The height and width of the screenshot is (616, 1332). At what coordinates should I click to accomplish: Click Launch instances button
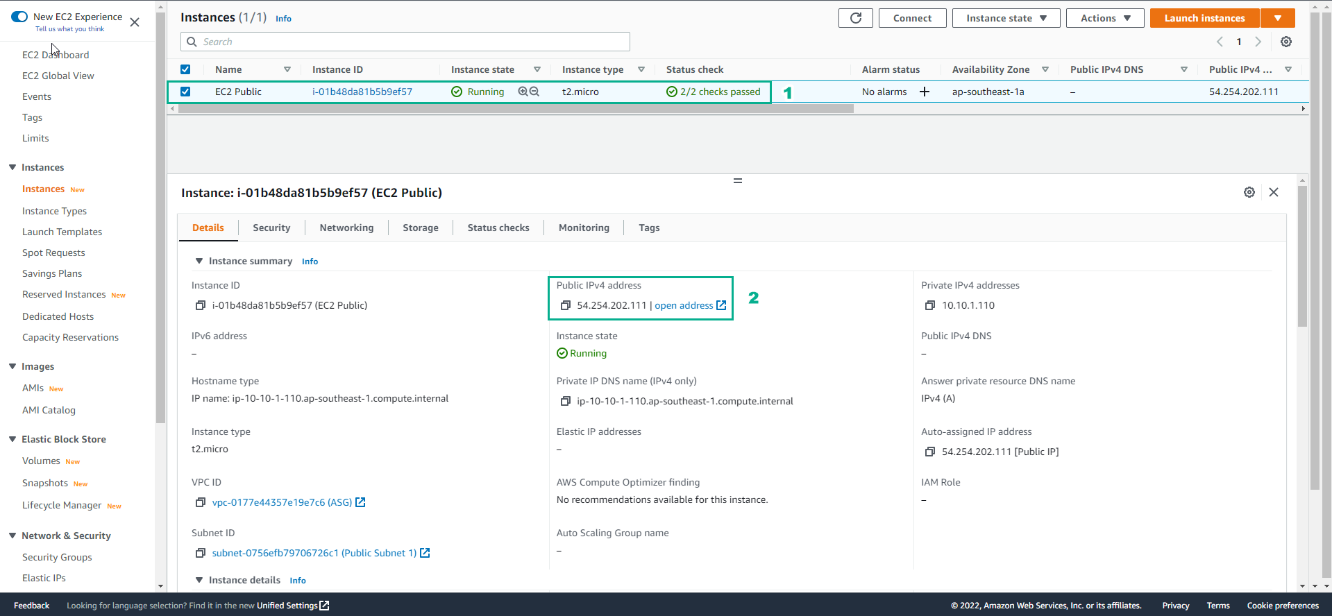click(1204, 18)
